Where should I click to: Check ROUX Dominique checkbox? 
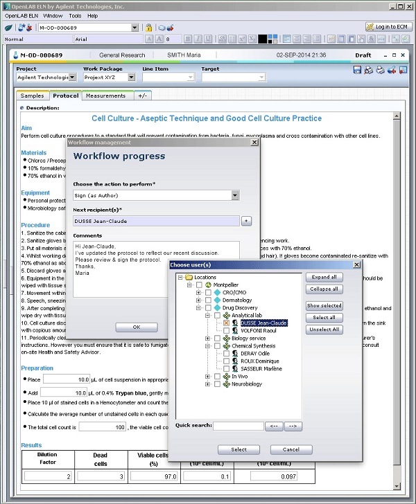(x=226, y=361)
